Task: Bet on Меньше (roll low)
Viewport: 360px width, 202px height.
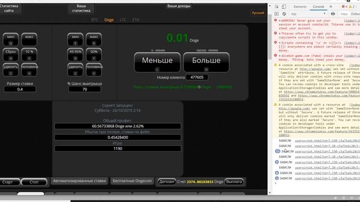Action: (157, 62)
